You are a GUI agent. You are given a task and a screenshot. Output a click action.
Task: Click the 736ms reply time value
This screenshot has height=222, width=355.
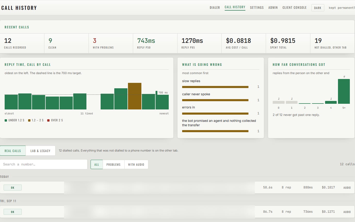pyautogui.click(x=308, y=212)
